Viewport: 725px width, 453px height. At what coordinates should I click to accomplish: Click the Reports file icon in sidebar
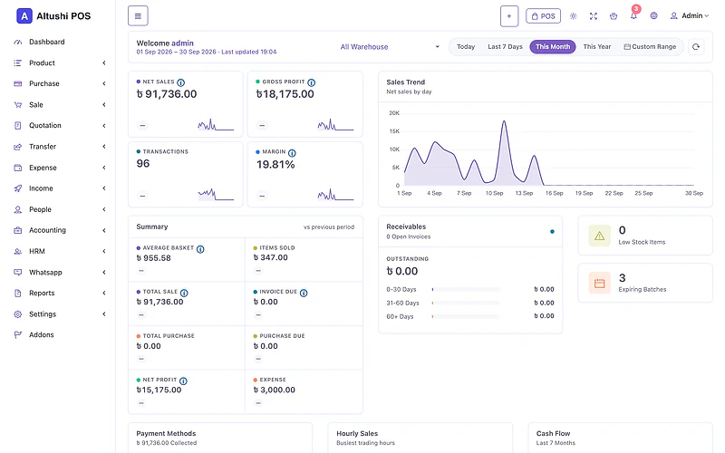pos(17,293)
